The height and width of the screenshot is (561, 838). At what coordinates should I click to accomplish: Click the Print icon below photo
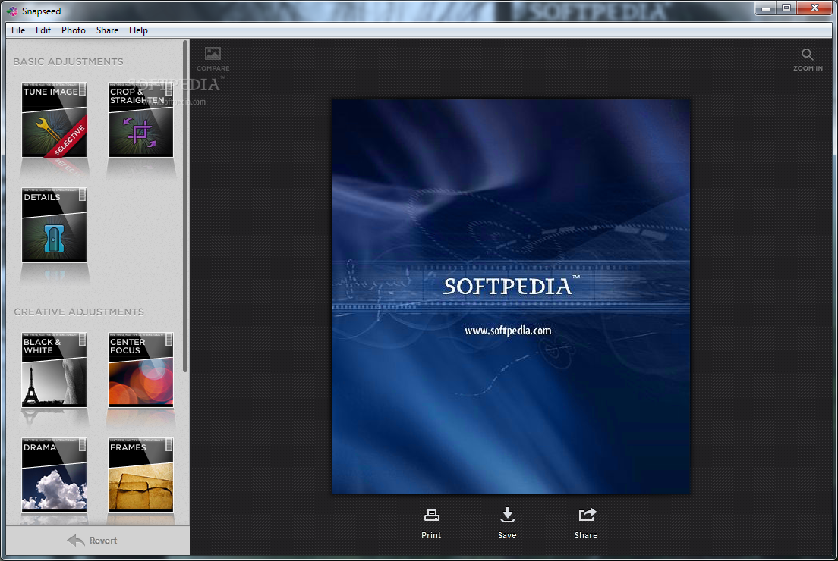pyautogui.click(x=431, y=515)
